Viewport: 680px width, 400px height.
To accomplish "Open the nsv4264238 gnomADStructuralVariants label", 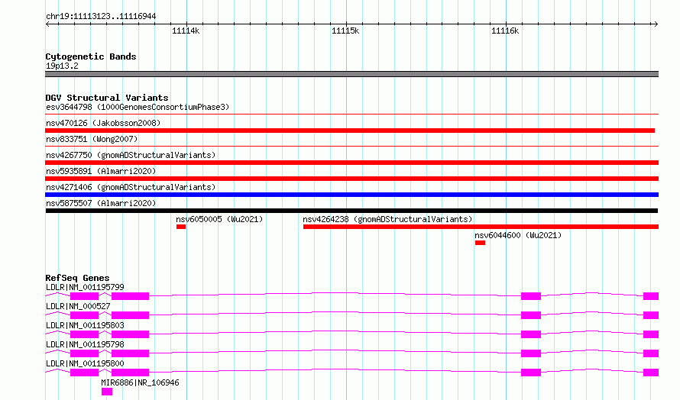I will [x=387, y=219].
